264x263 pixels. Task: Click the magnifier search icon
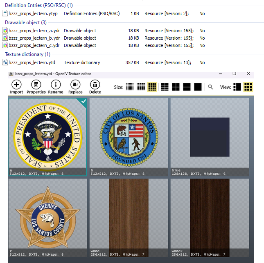210,87
